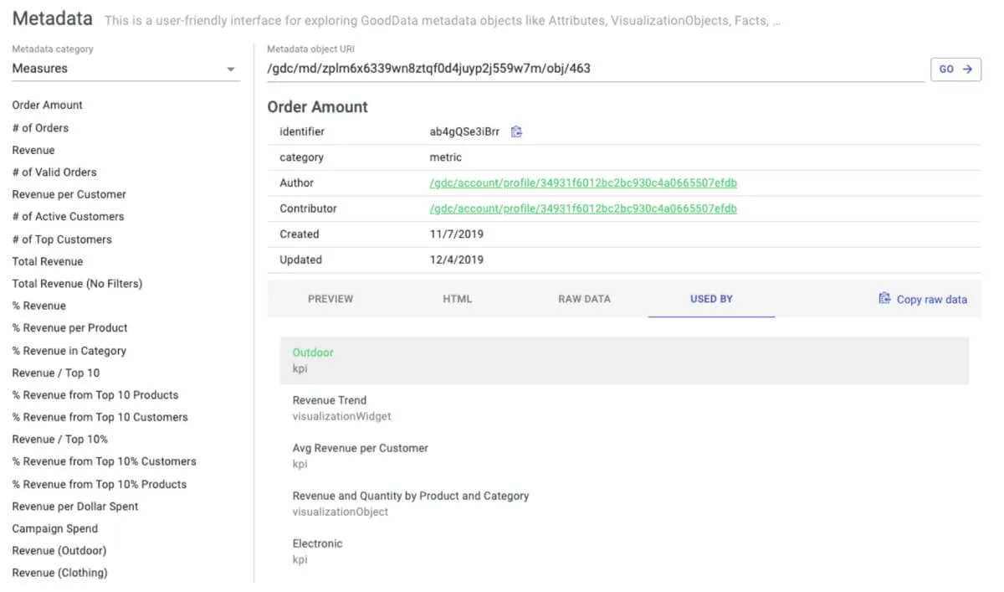
Task: Open 'Campaign Spend' measure
Action: (54, 528)
